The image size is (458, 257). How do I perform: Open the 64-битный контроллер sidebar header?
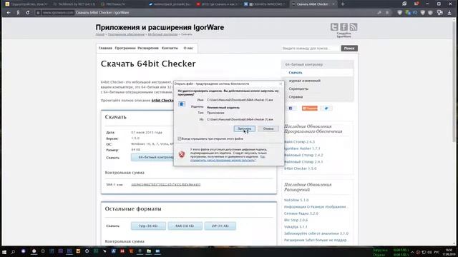click(x=303, y=64)
